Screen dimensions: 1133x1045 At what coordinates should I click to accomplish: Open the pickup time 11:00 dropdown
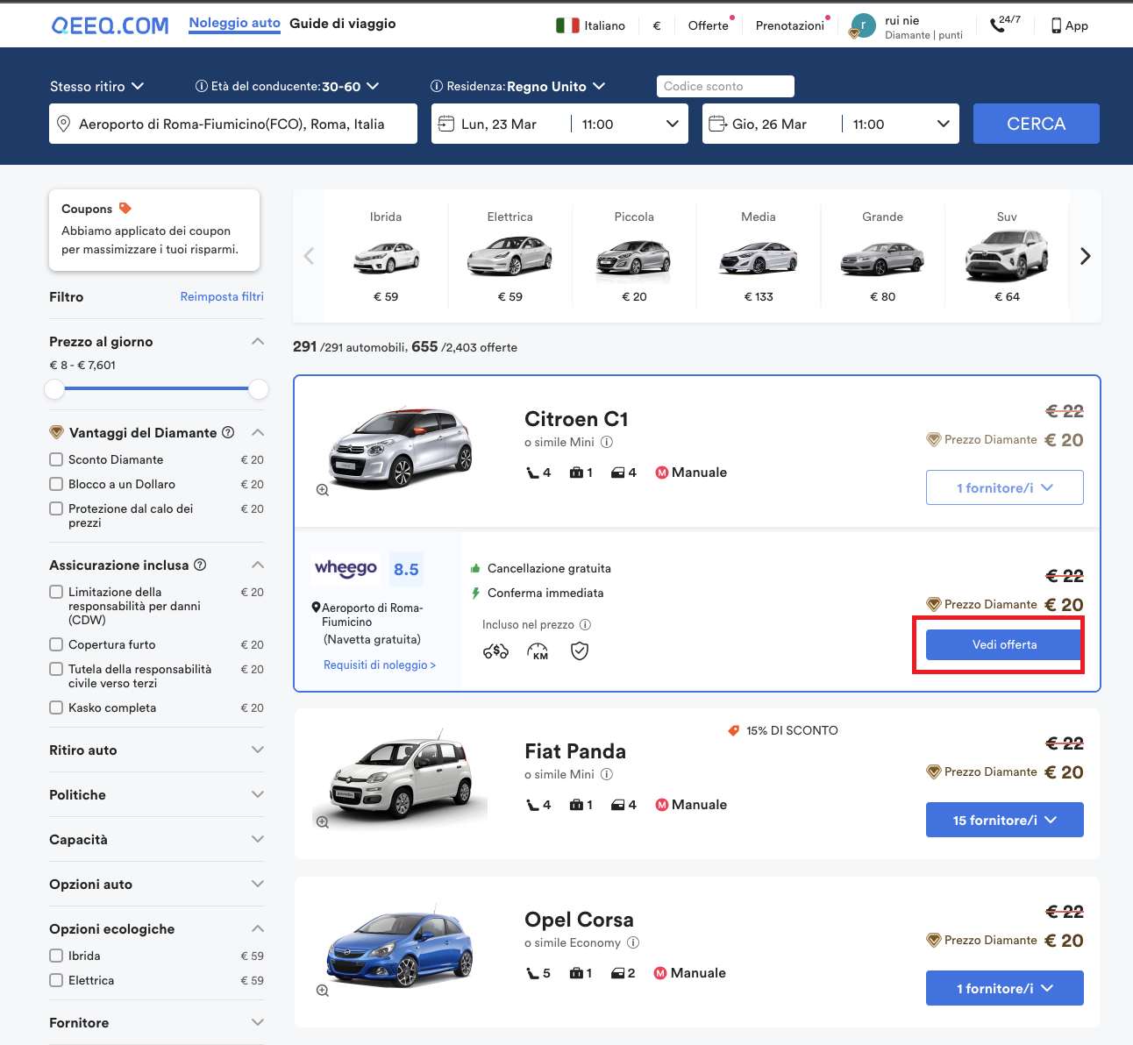[631, 124]
